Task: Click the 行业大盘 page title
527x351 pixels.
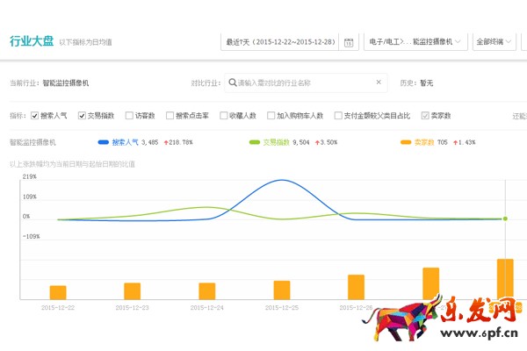Action: tap(31, 40)
